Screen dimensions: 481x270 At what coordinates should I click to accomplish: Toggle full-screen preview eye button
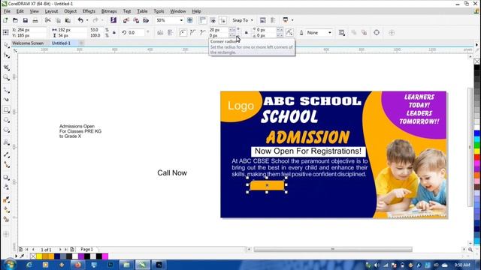coord(213,20)
